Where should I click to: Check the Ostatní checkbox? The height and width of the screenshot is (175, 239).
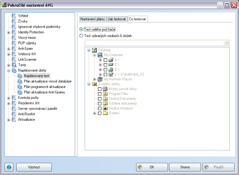(100, 113)
